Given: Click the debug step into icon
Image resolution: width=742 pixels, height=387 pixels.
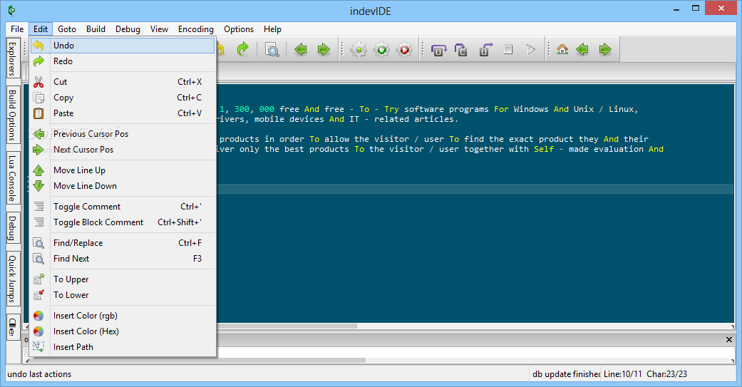Looking at the screenshot, I should click(x=461, y=50).
